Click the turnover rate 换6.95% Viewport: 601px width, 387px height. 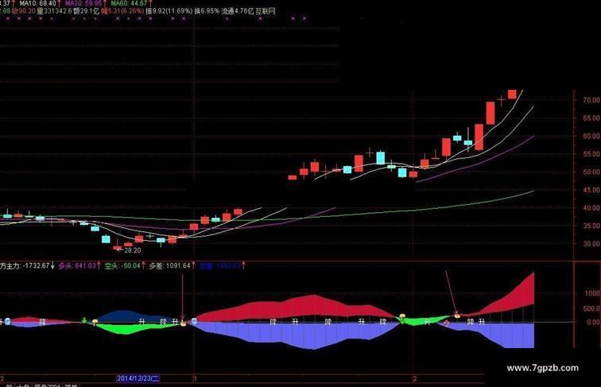pyautogui.click(x=207, y=11)
